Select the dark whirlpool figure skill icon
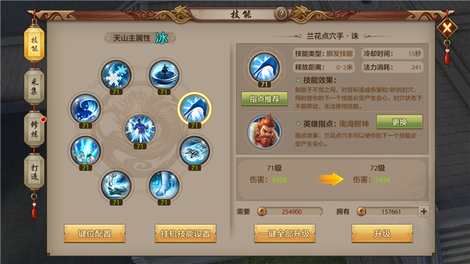 coord(164,75)
